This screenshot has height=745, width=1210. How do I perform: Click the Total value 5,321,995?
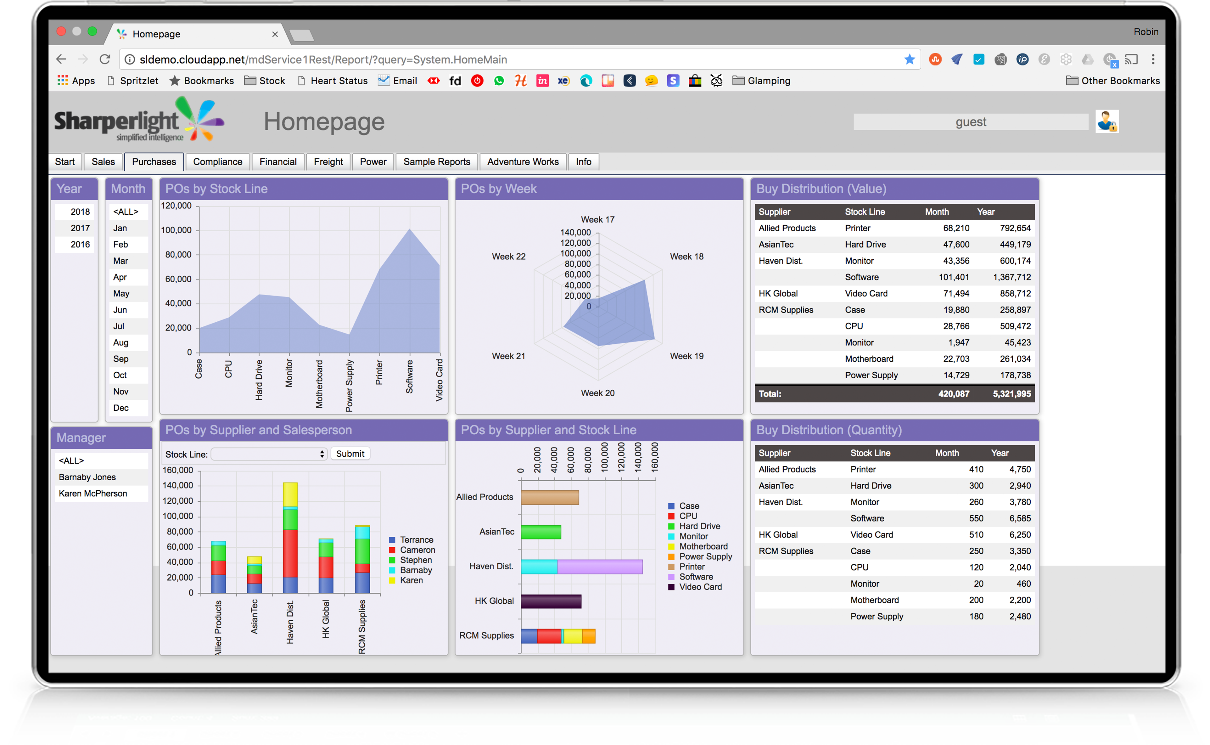[1011, 394]
